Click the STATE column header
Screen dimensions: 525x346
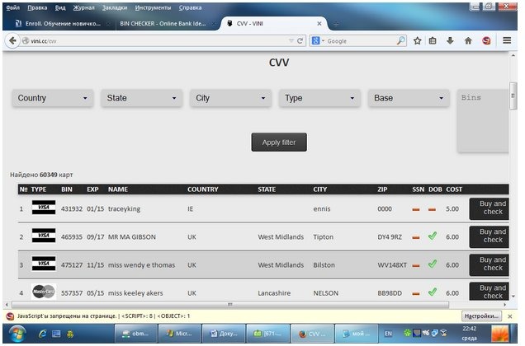(267, 189)
